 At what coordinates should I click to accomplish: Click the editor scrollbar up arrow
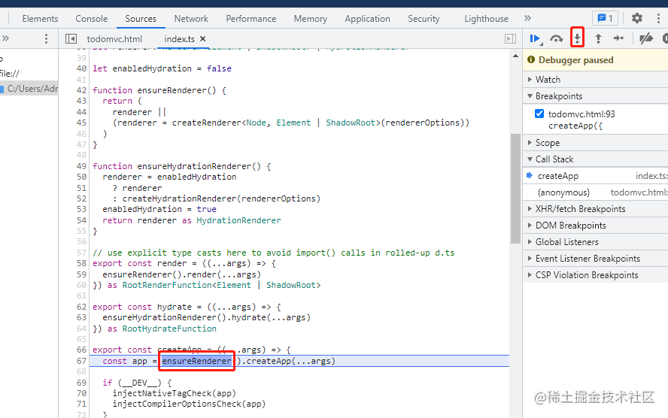(x=515, y=56)
